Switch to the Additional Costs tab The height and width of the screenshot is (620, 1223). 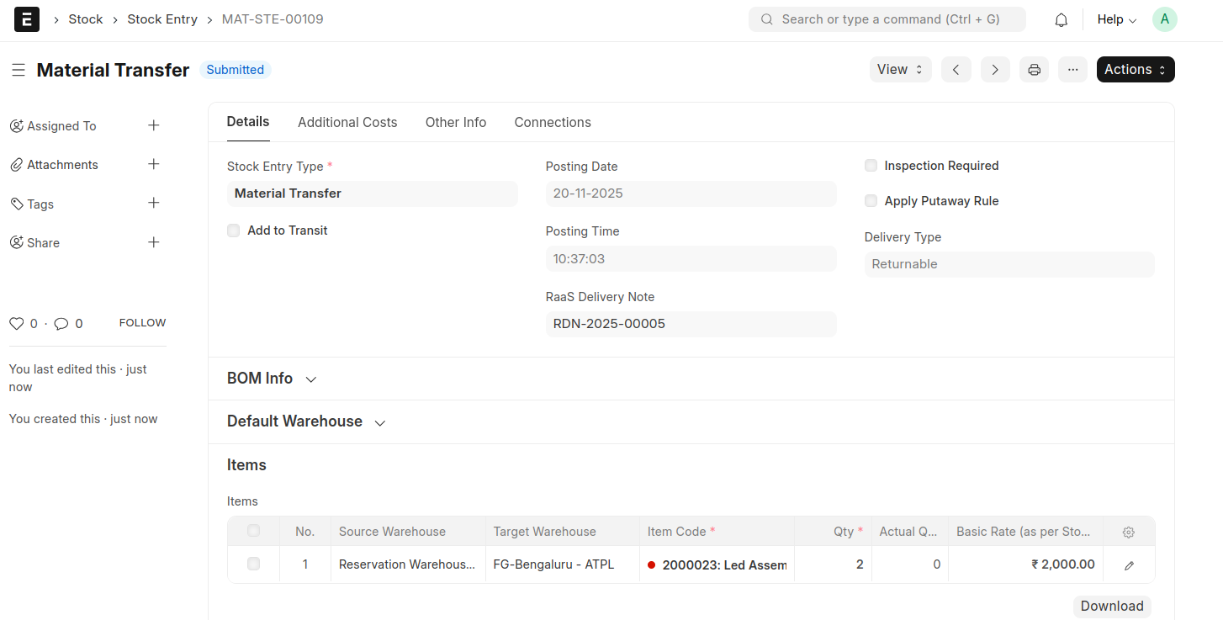click(x=347, y=122)
